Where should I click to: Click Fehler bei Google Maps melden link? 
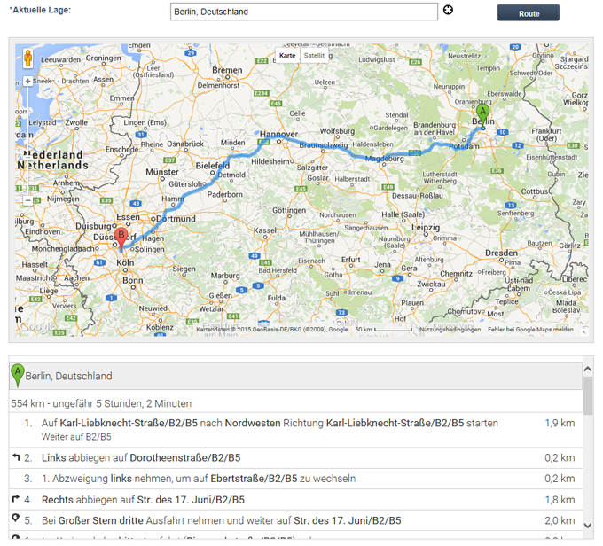(x=530, y=330)
